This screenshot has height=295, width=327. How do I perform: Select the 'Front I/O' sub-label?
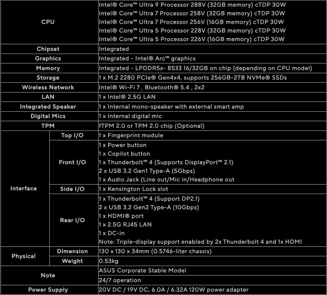[72, 162]
